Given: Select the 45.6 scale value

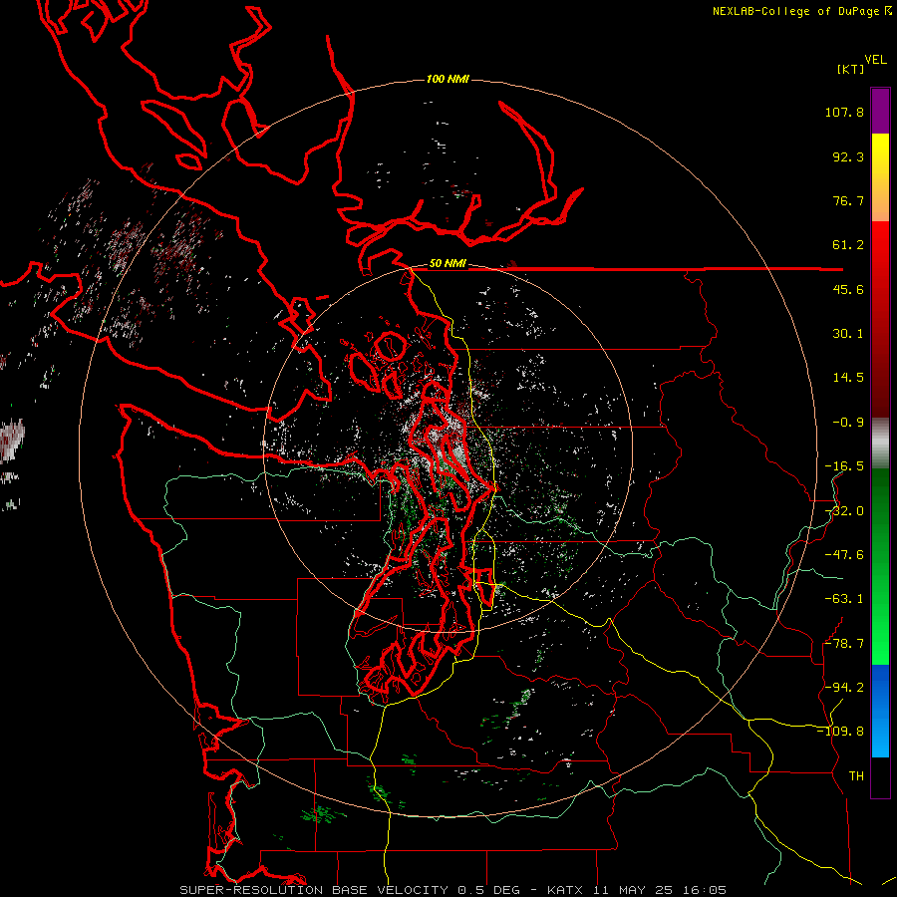Looking at the screenshot, I should click(x=848, y=289).
